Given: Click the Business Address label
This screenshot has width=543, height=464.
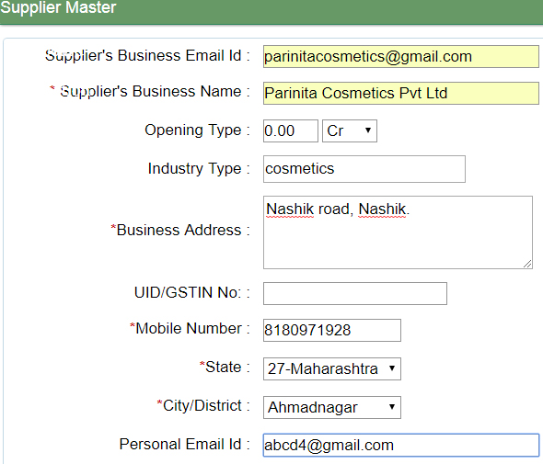Looking at the screenshot, I should 179,230.
